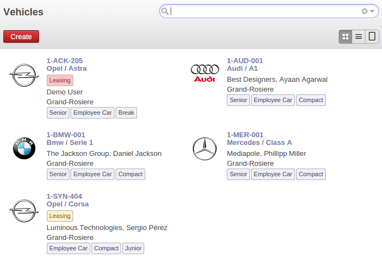Click Grand-Rosiere under Demo User
Viewport: 382px width, 258px height.
point(70,102)
